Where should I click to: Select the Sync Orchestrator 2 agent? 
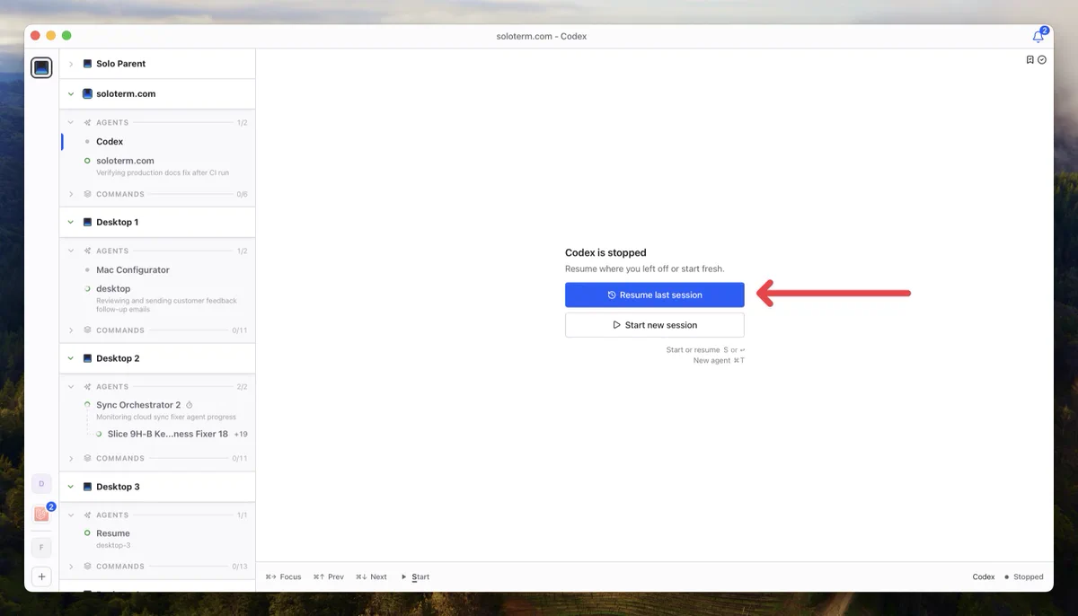click(x=138, y=405)
